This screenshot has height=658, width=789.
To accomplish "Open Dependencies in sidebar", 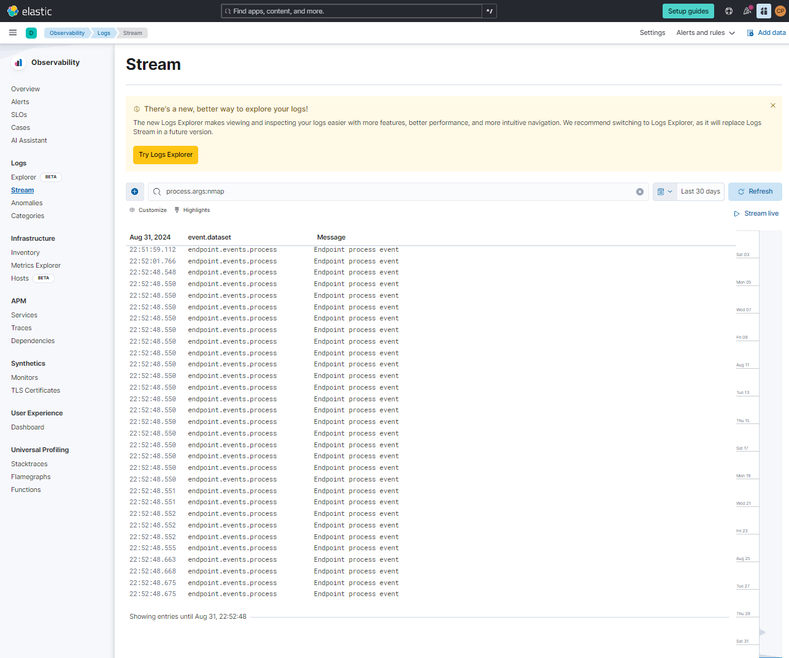I will pyautogui.click(x=33, y=341).
